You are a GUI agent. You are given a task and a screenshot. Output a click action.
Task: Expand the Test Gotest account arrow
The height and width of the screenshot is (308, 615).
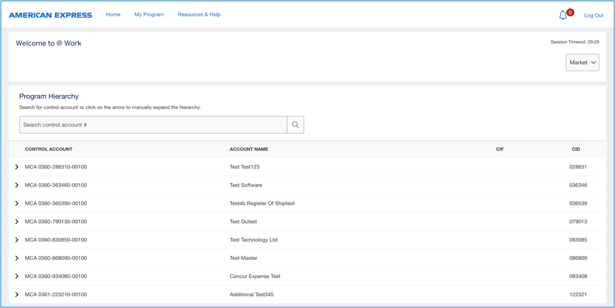[x=17, y=222]
